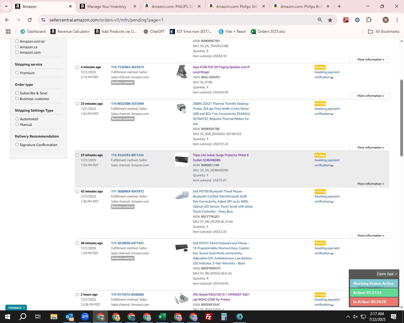The width and height of the screenshot is (404, 323).
Task: Open Windows taskbar search
Action: click(x=23, y=317)
